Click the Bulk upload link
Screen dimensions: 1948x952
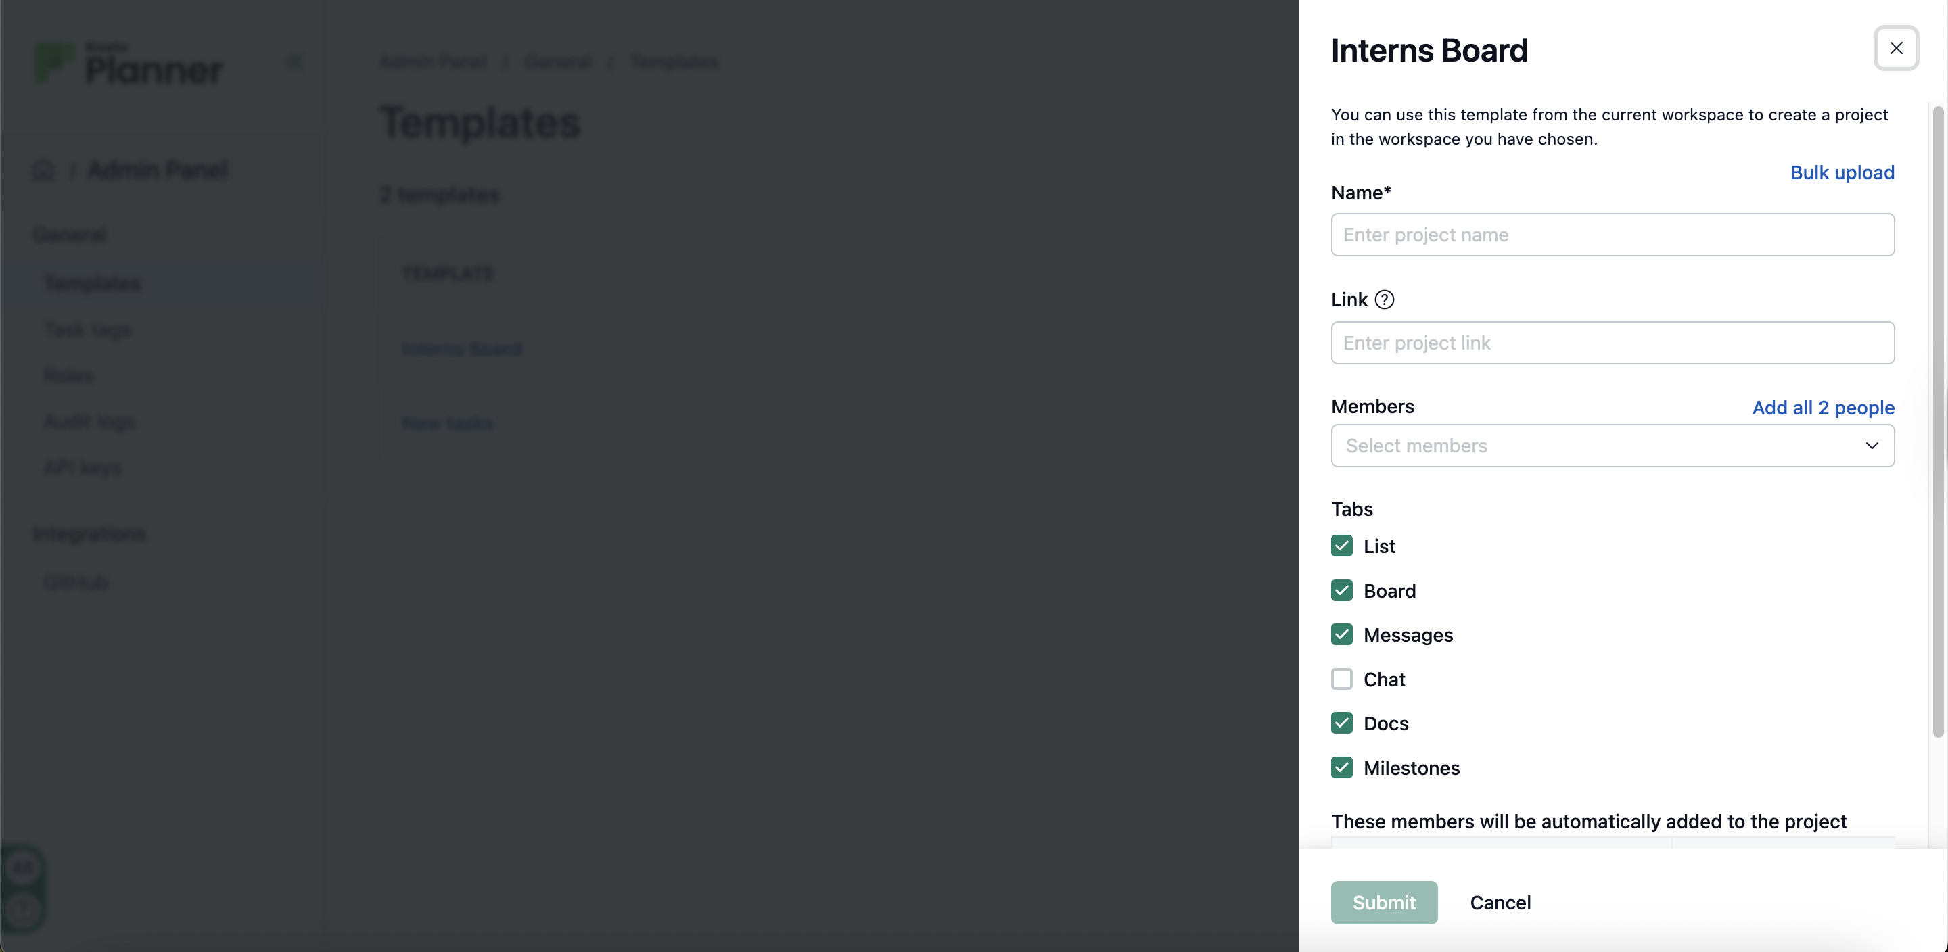tap(1842, 172)
